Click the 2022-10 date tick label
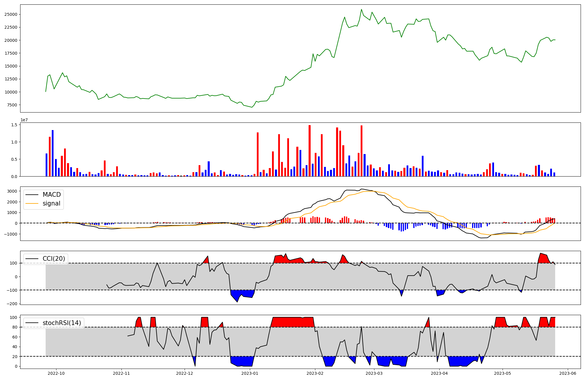This screenshot has height=380, width=585. (x=56, y=373)
